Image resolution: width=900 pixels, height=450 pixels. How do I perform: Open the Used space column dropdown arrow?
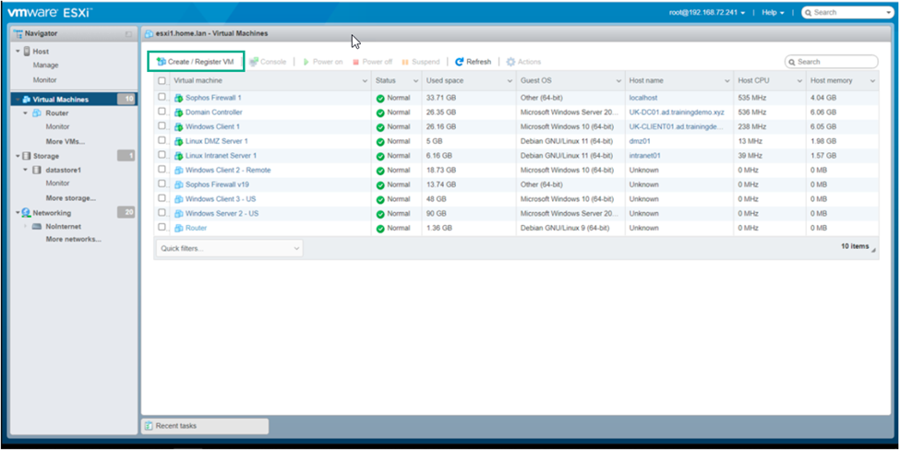(x=510, y=81)
